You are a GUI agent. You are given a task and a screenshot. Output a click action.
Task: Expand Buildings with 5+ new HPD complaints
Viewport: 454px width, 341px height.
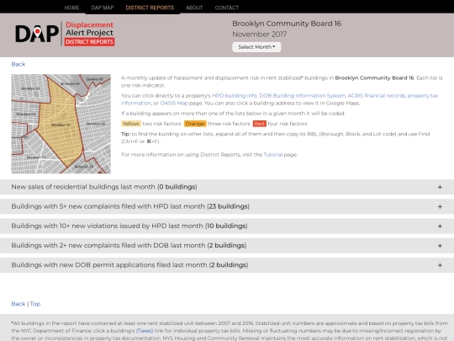[x=227, y=206]
